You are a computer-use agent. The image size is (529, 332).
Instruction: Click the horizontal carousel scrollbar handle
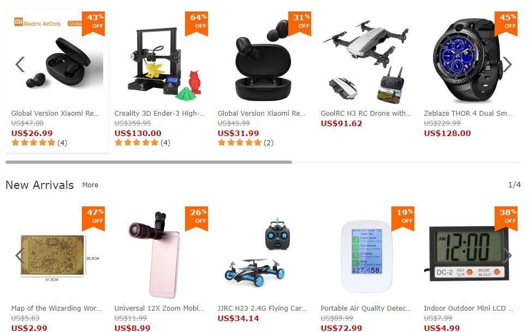click(148, 162)
